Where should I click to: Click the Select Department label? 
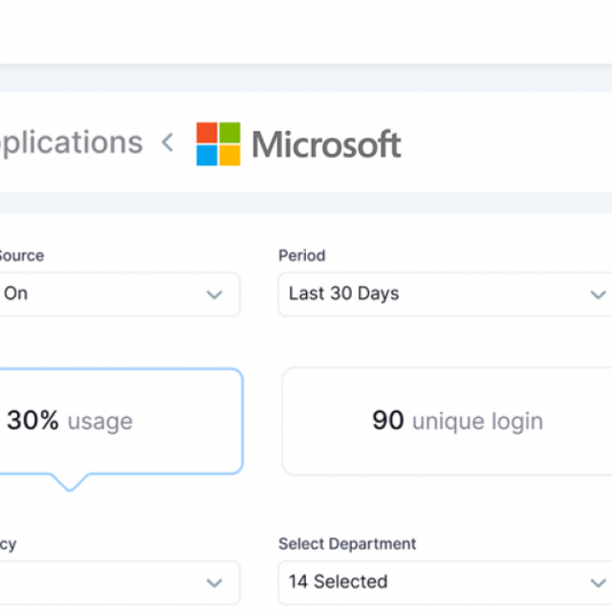coord(347,544)
